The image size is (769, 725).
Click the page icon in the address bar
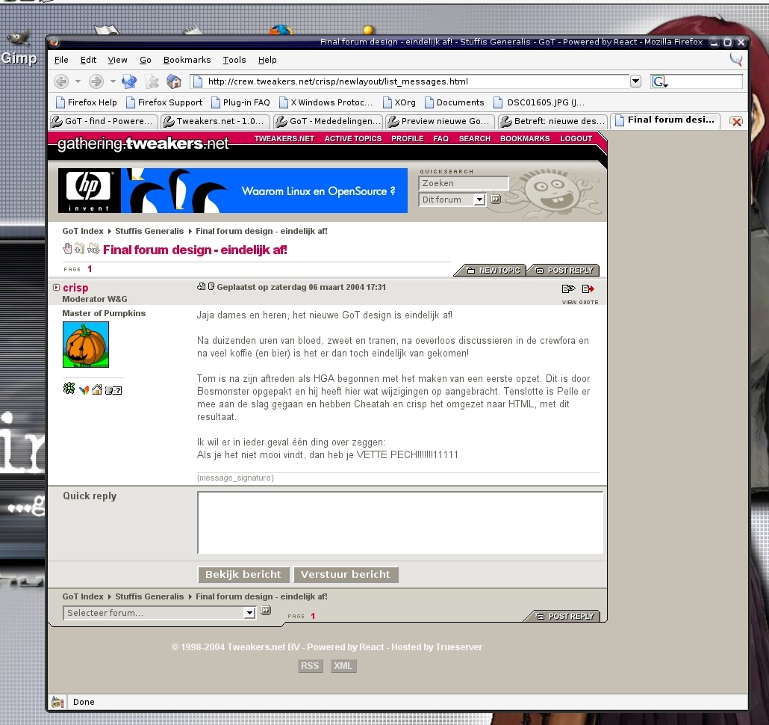[x=198, y=81]
